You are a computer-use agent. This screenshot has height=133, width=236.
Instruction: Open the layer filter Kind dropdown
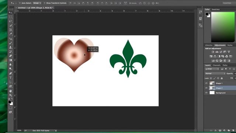click(212, 69)
